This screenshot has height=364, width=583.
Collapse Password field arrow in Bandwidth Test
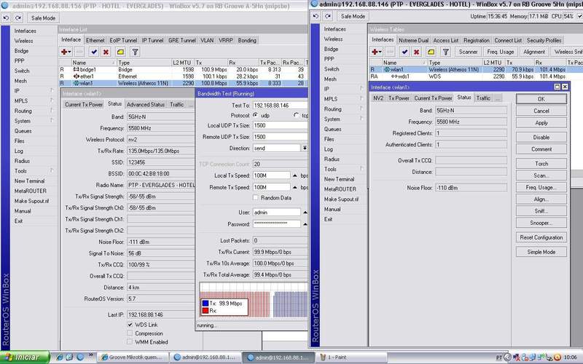click(x=305, y=224)
